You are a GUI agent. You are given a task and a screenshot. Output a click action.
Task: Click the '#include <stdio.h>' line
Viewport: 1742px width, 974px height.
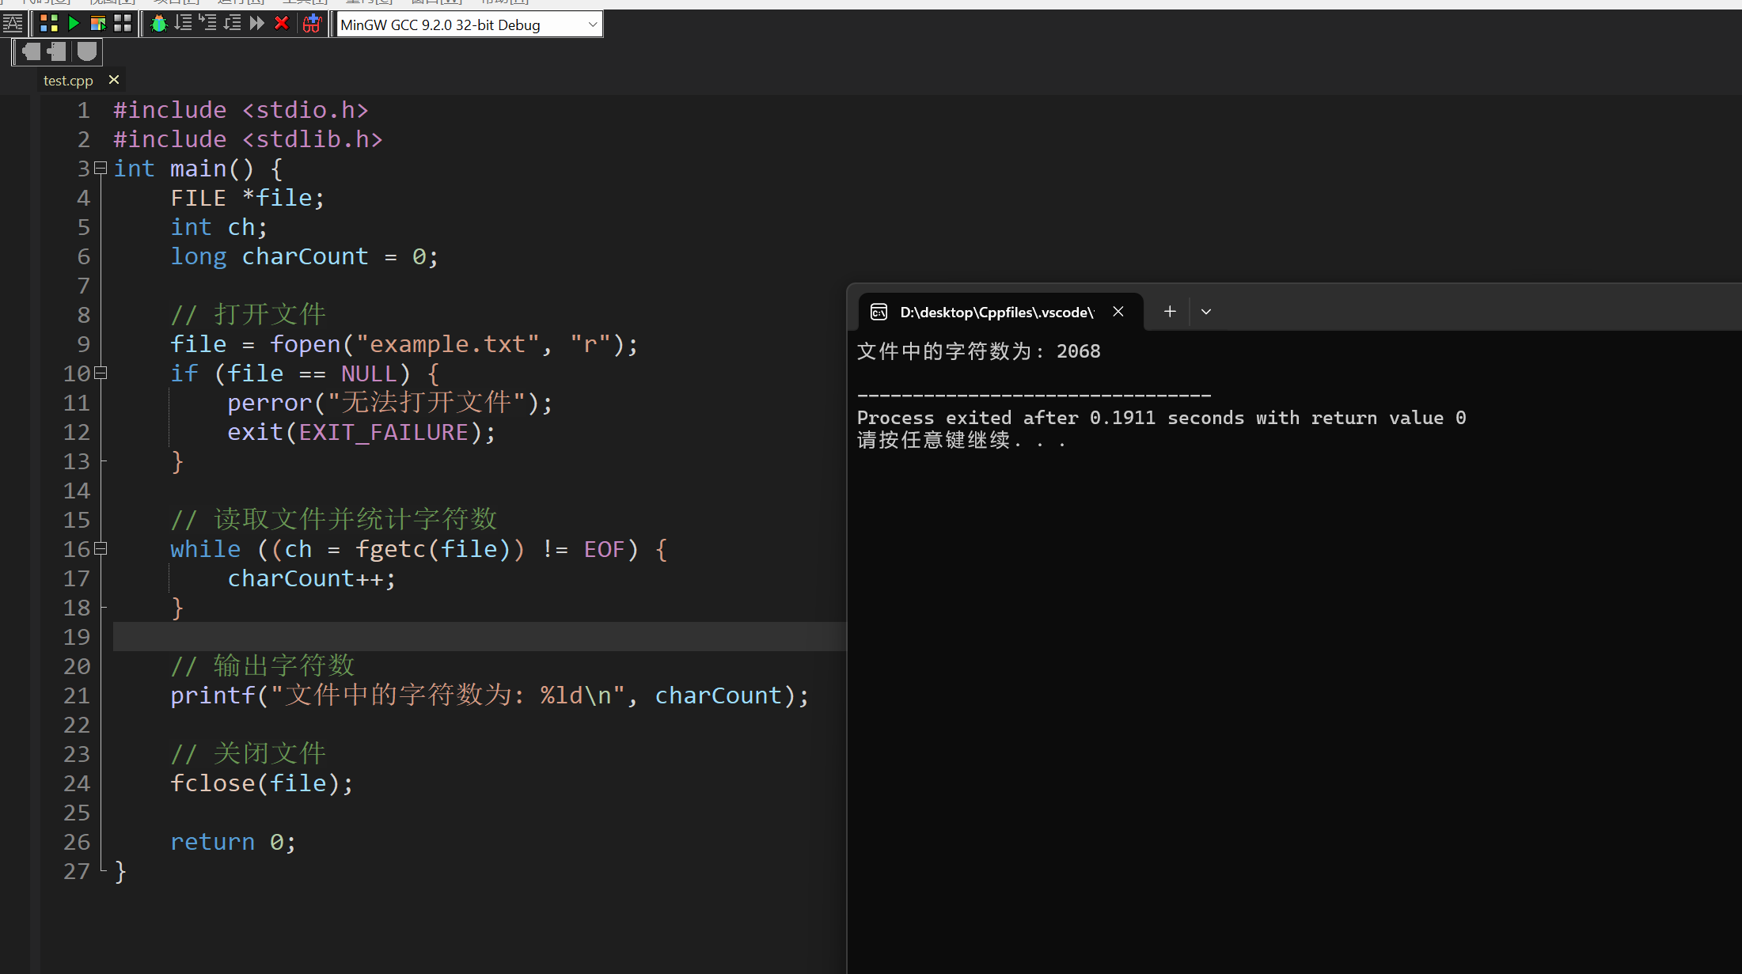point(241,110)
